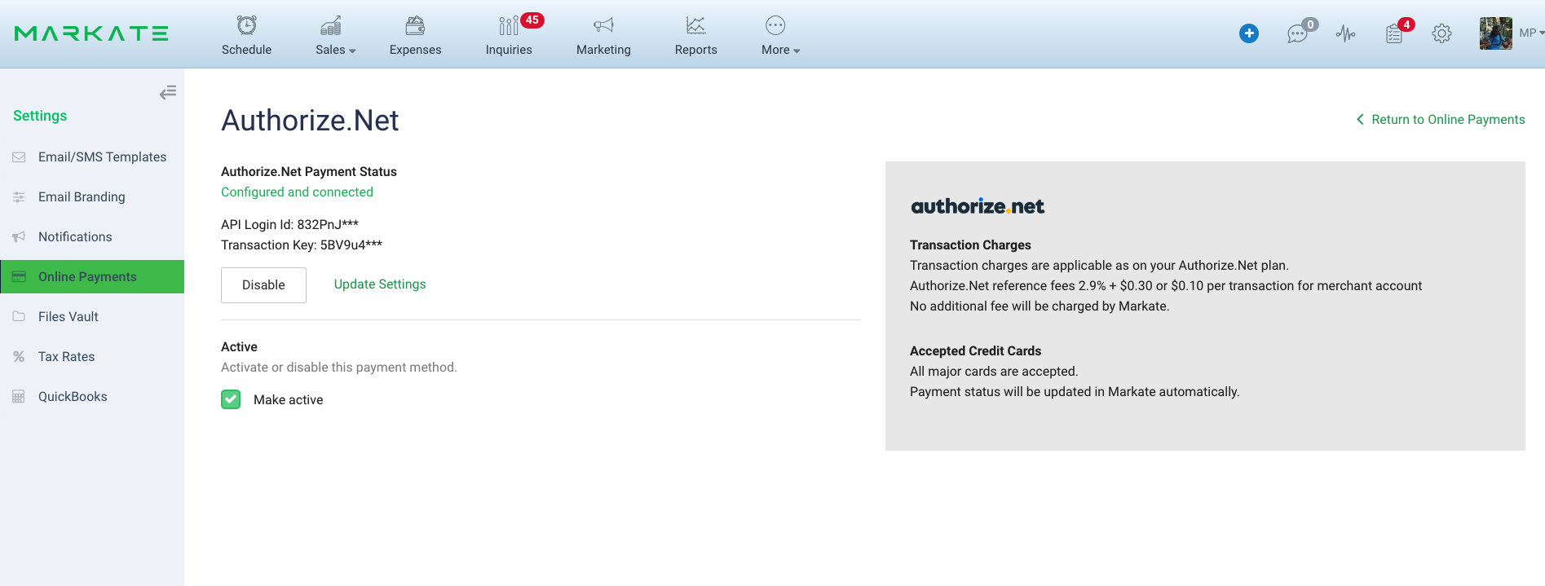
Task: Open the Reports graph icon
Action: point(695,25)
